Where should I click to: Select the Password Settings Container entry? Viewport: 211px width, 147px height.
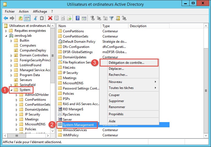[81, 88]
